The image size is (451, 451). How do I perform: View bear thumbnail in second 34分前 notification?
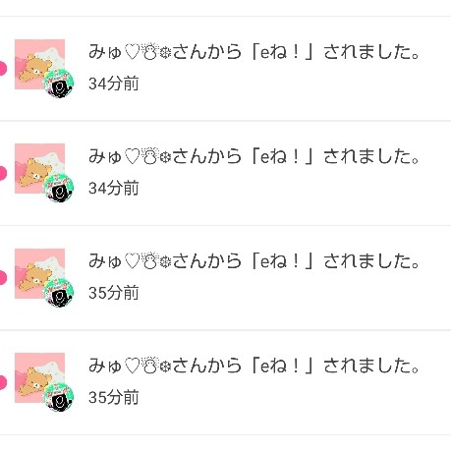click(39, 168)
